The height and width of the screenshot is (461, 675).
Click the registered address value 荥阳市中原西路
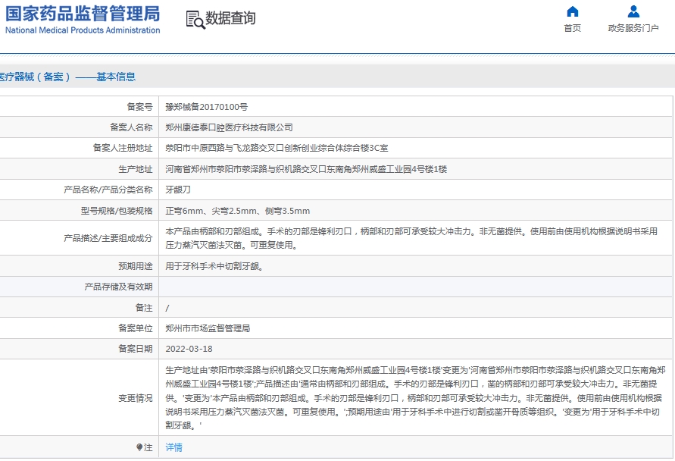coord(277,148)
